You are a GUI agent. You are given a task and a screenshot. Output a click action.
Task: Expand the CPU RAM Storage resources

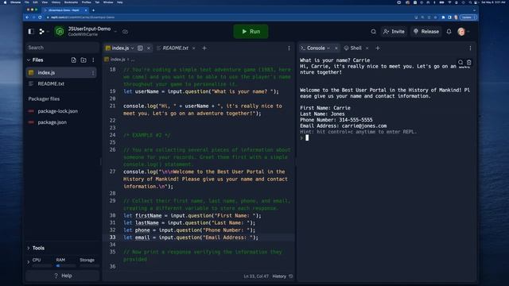pos(29,262)
